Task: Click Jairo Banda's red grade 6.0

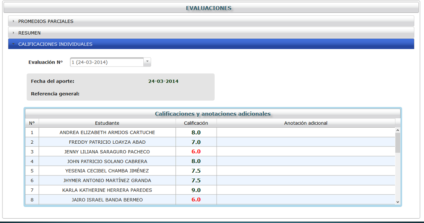Action: tap(196, 200)
